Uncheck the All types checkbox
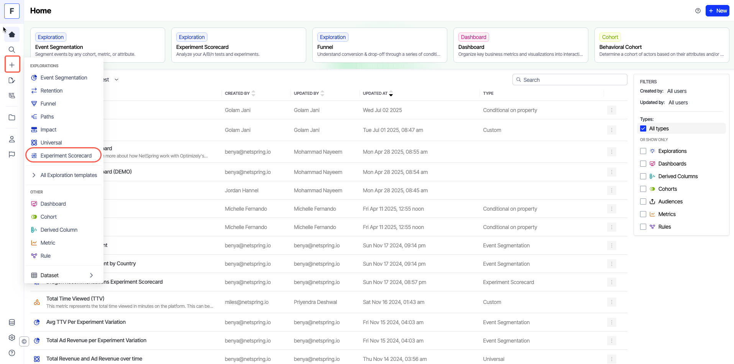The image size is (734, 364). click(x=643, y=128)
